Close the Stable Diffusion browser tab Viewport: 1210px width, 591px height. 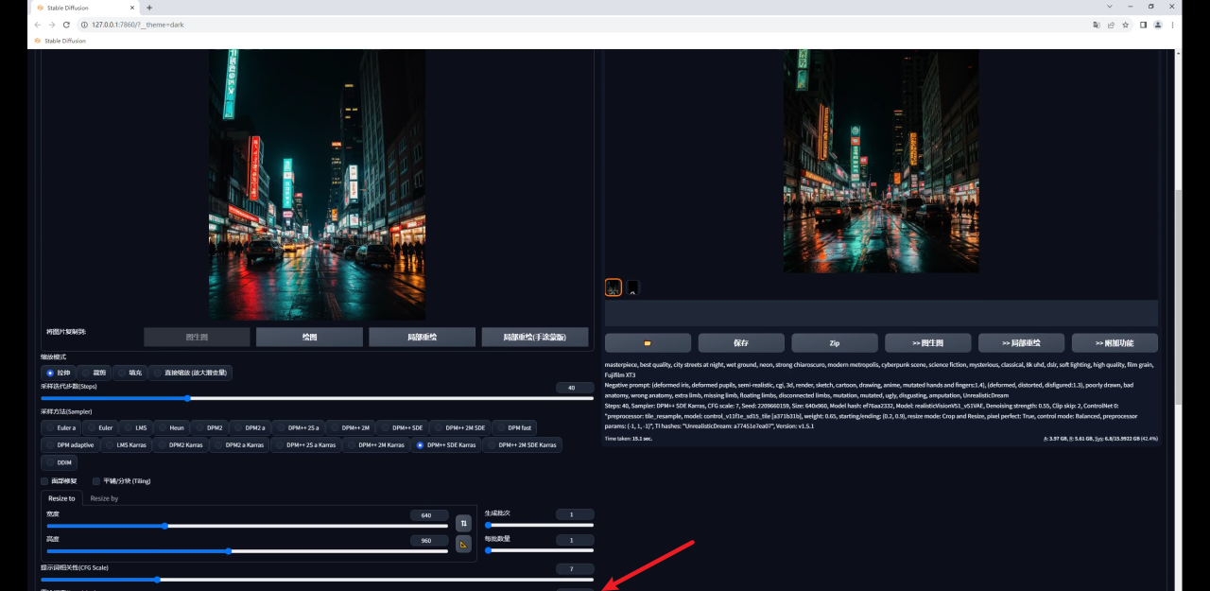point(131,8)
